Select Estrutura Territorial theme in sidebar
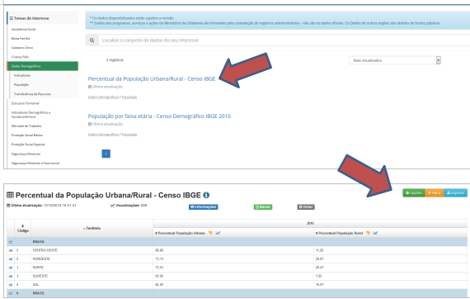470x299 pixels. [x=26, y=103]
